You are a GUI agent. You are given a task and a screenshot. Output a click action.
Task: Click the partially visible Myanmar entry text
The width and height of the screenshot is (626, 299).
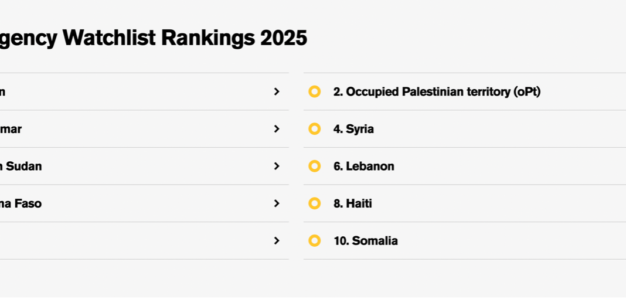tap(11, 129)
